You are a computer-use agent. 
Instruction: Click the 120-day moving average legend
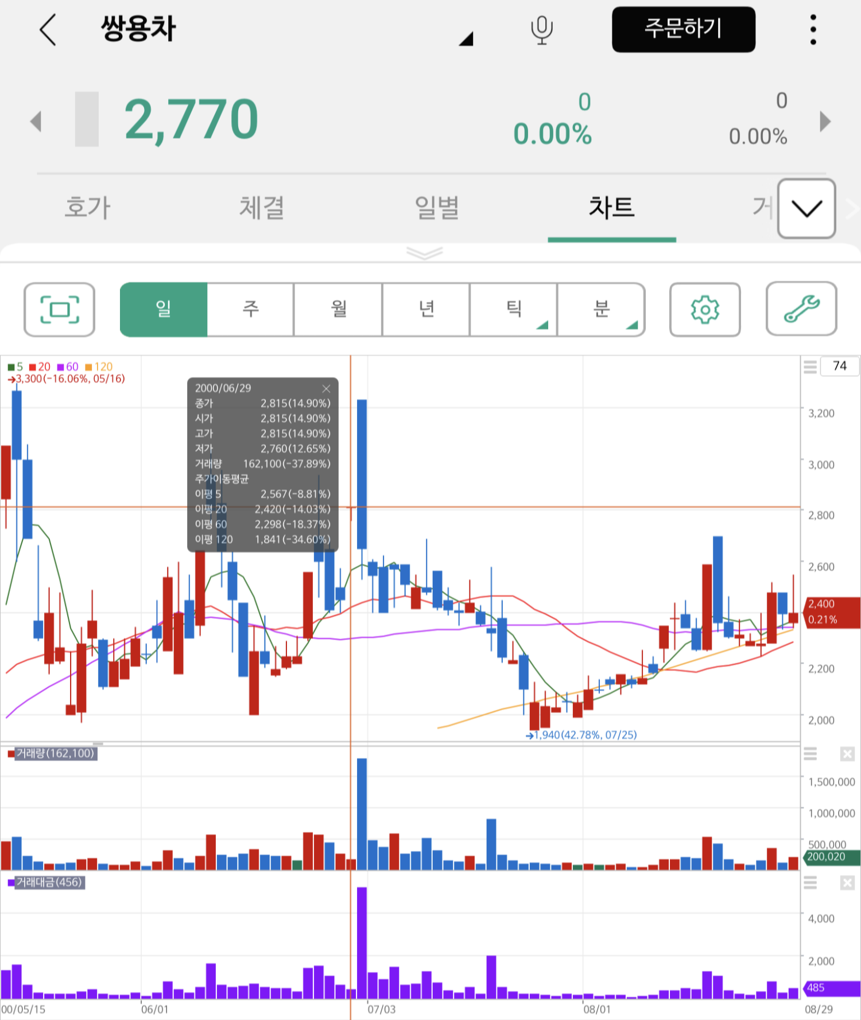coord(99,367)
